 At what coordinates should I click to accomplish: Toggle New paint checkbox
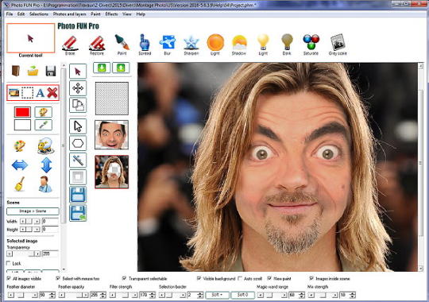click(269, 278)
